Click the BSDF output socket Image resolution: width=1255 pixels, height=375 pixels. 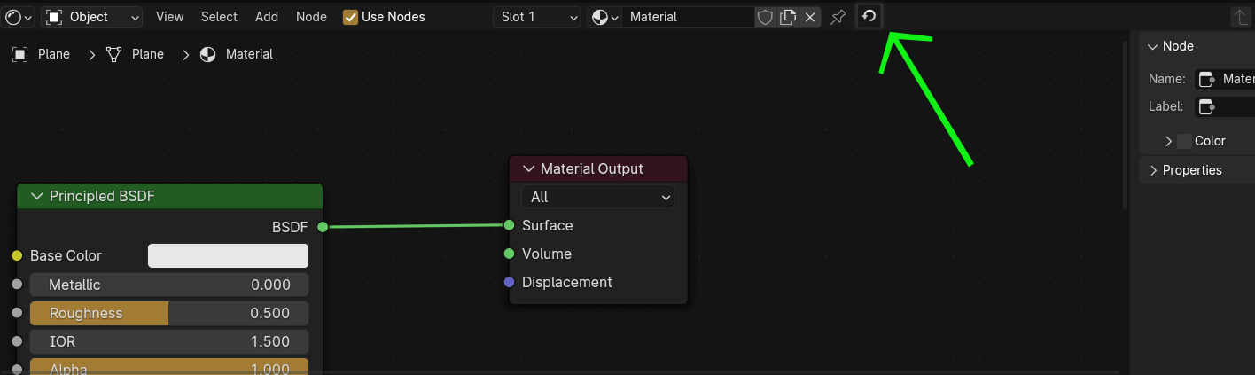(323, 227)
